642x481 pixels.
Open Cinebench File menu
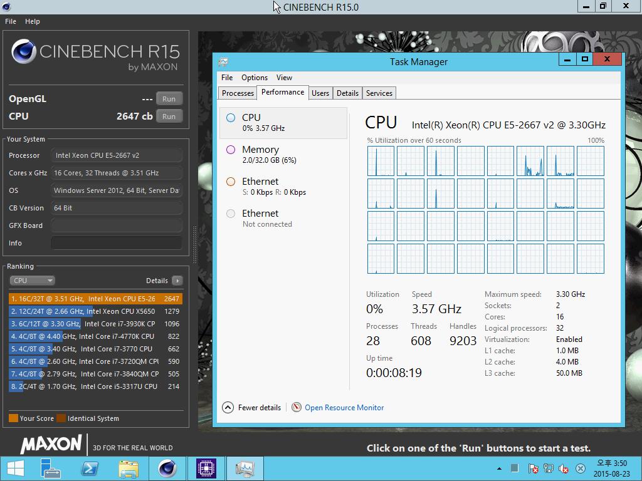[11, 21]
